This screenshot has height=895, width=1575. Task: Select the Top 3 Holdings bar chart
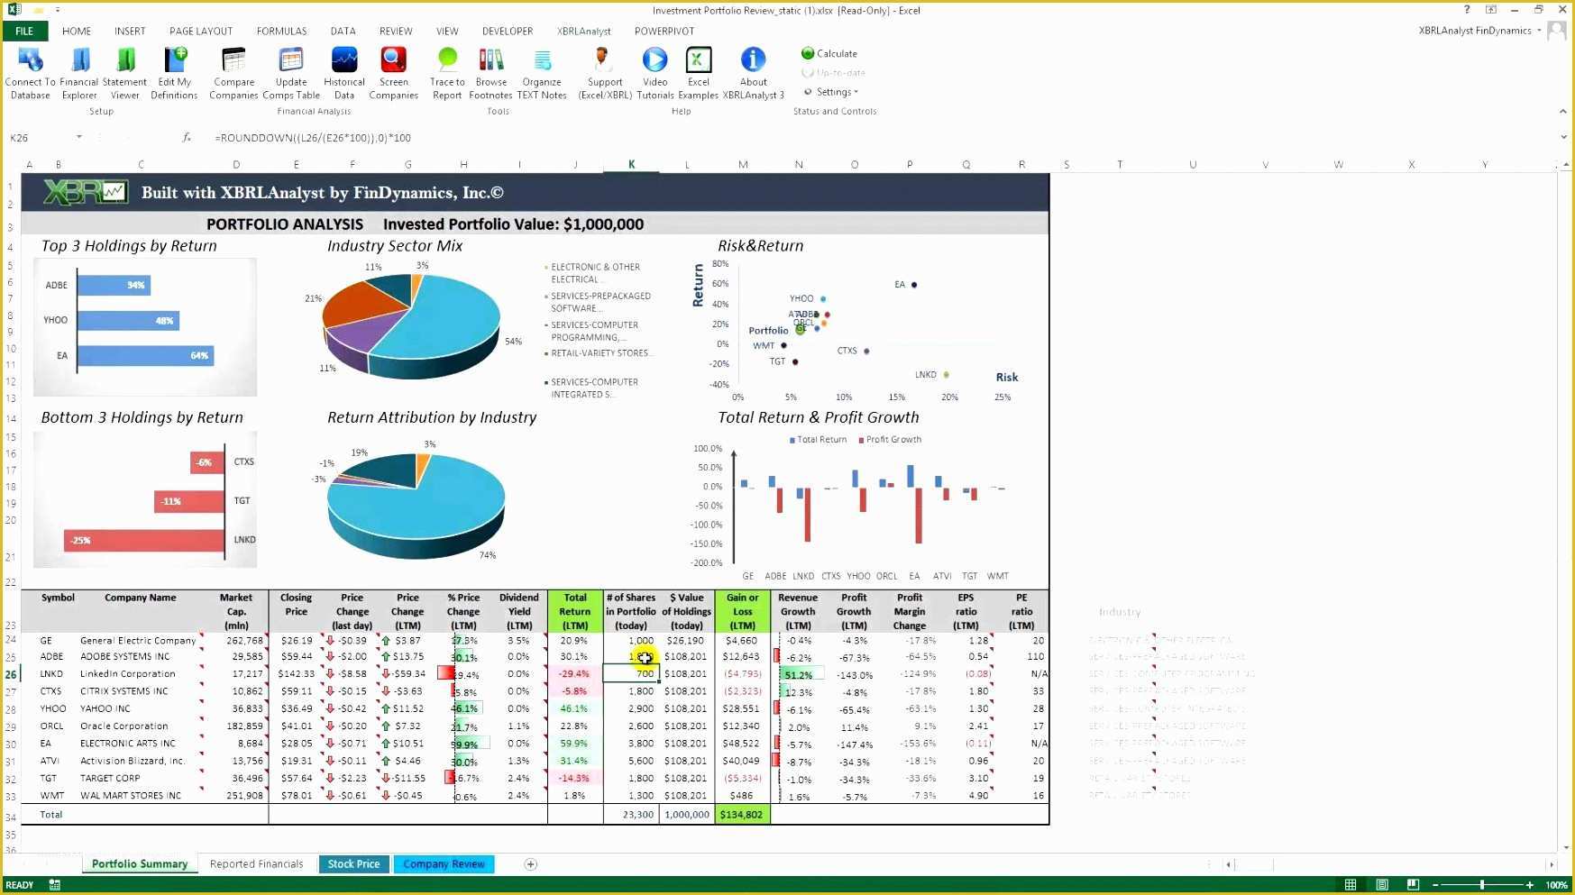145,327
